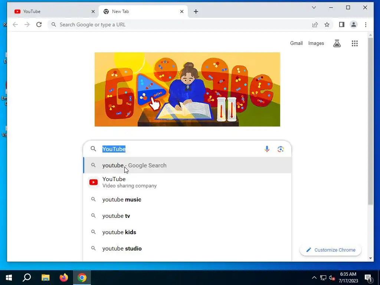Screen dimensions: 380x285
Task: Select 'youtube kids' suggestion
Action: pyautogui.click(x=187, y=232)
